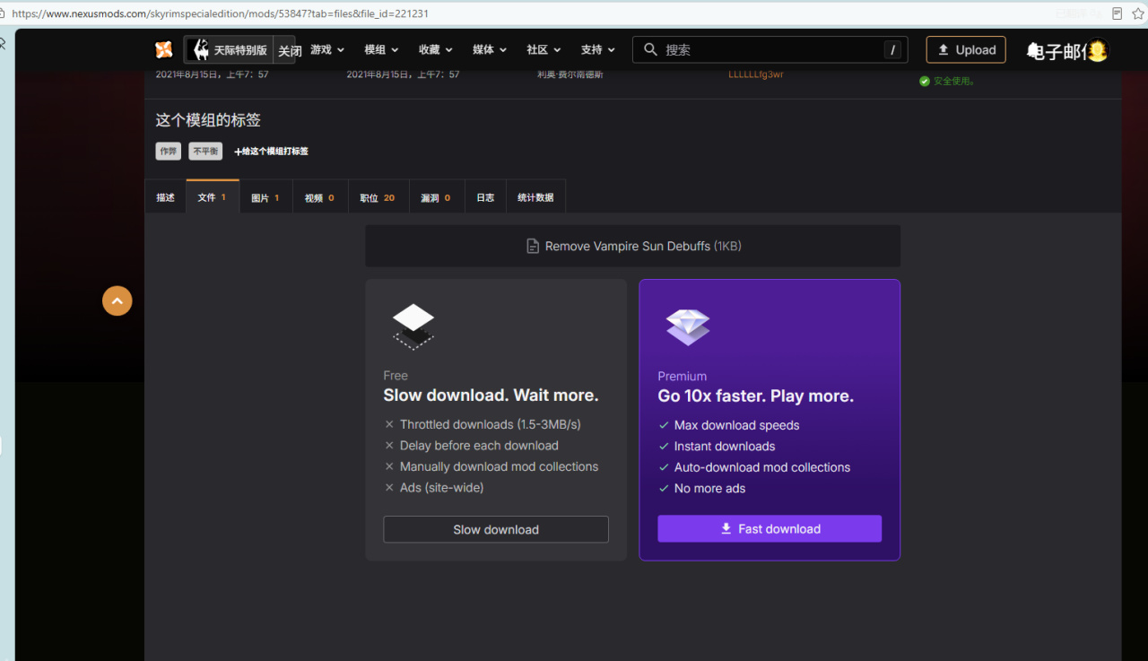1148x661 pixels.
Task: Click the bookmark star icon in the address bar
Action: (1138, 13)
